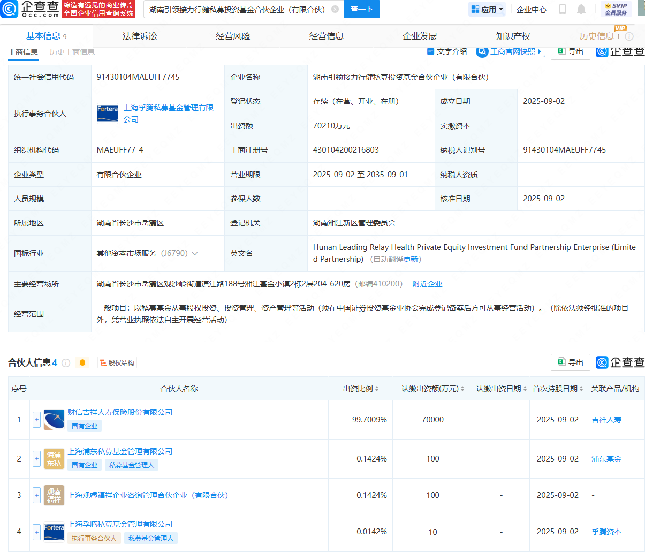This screenshot has height=552, width=645.
Task: Open the 应用 dropdown menu
Action: point(487,9)
